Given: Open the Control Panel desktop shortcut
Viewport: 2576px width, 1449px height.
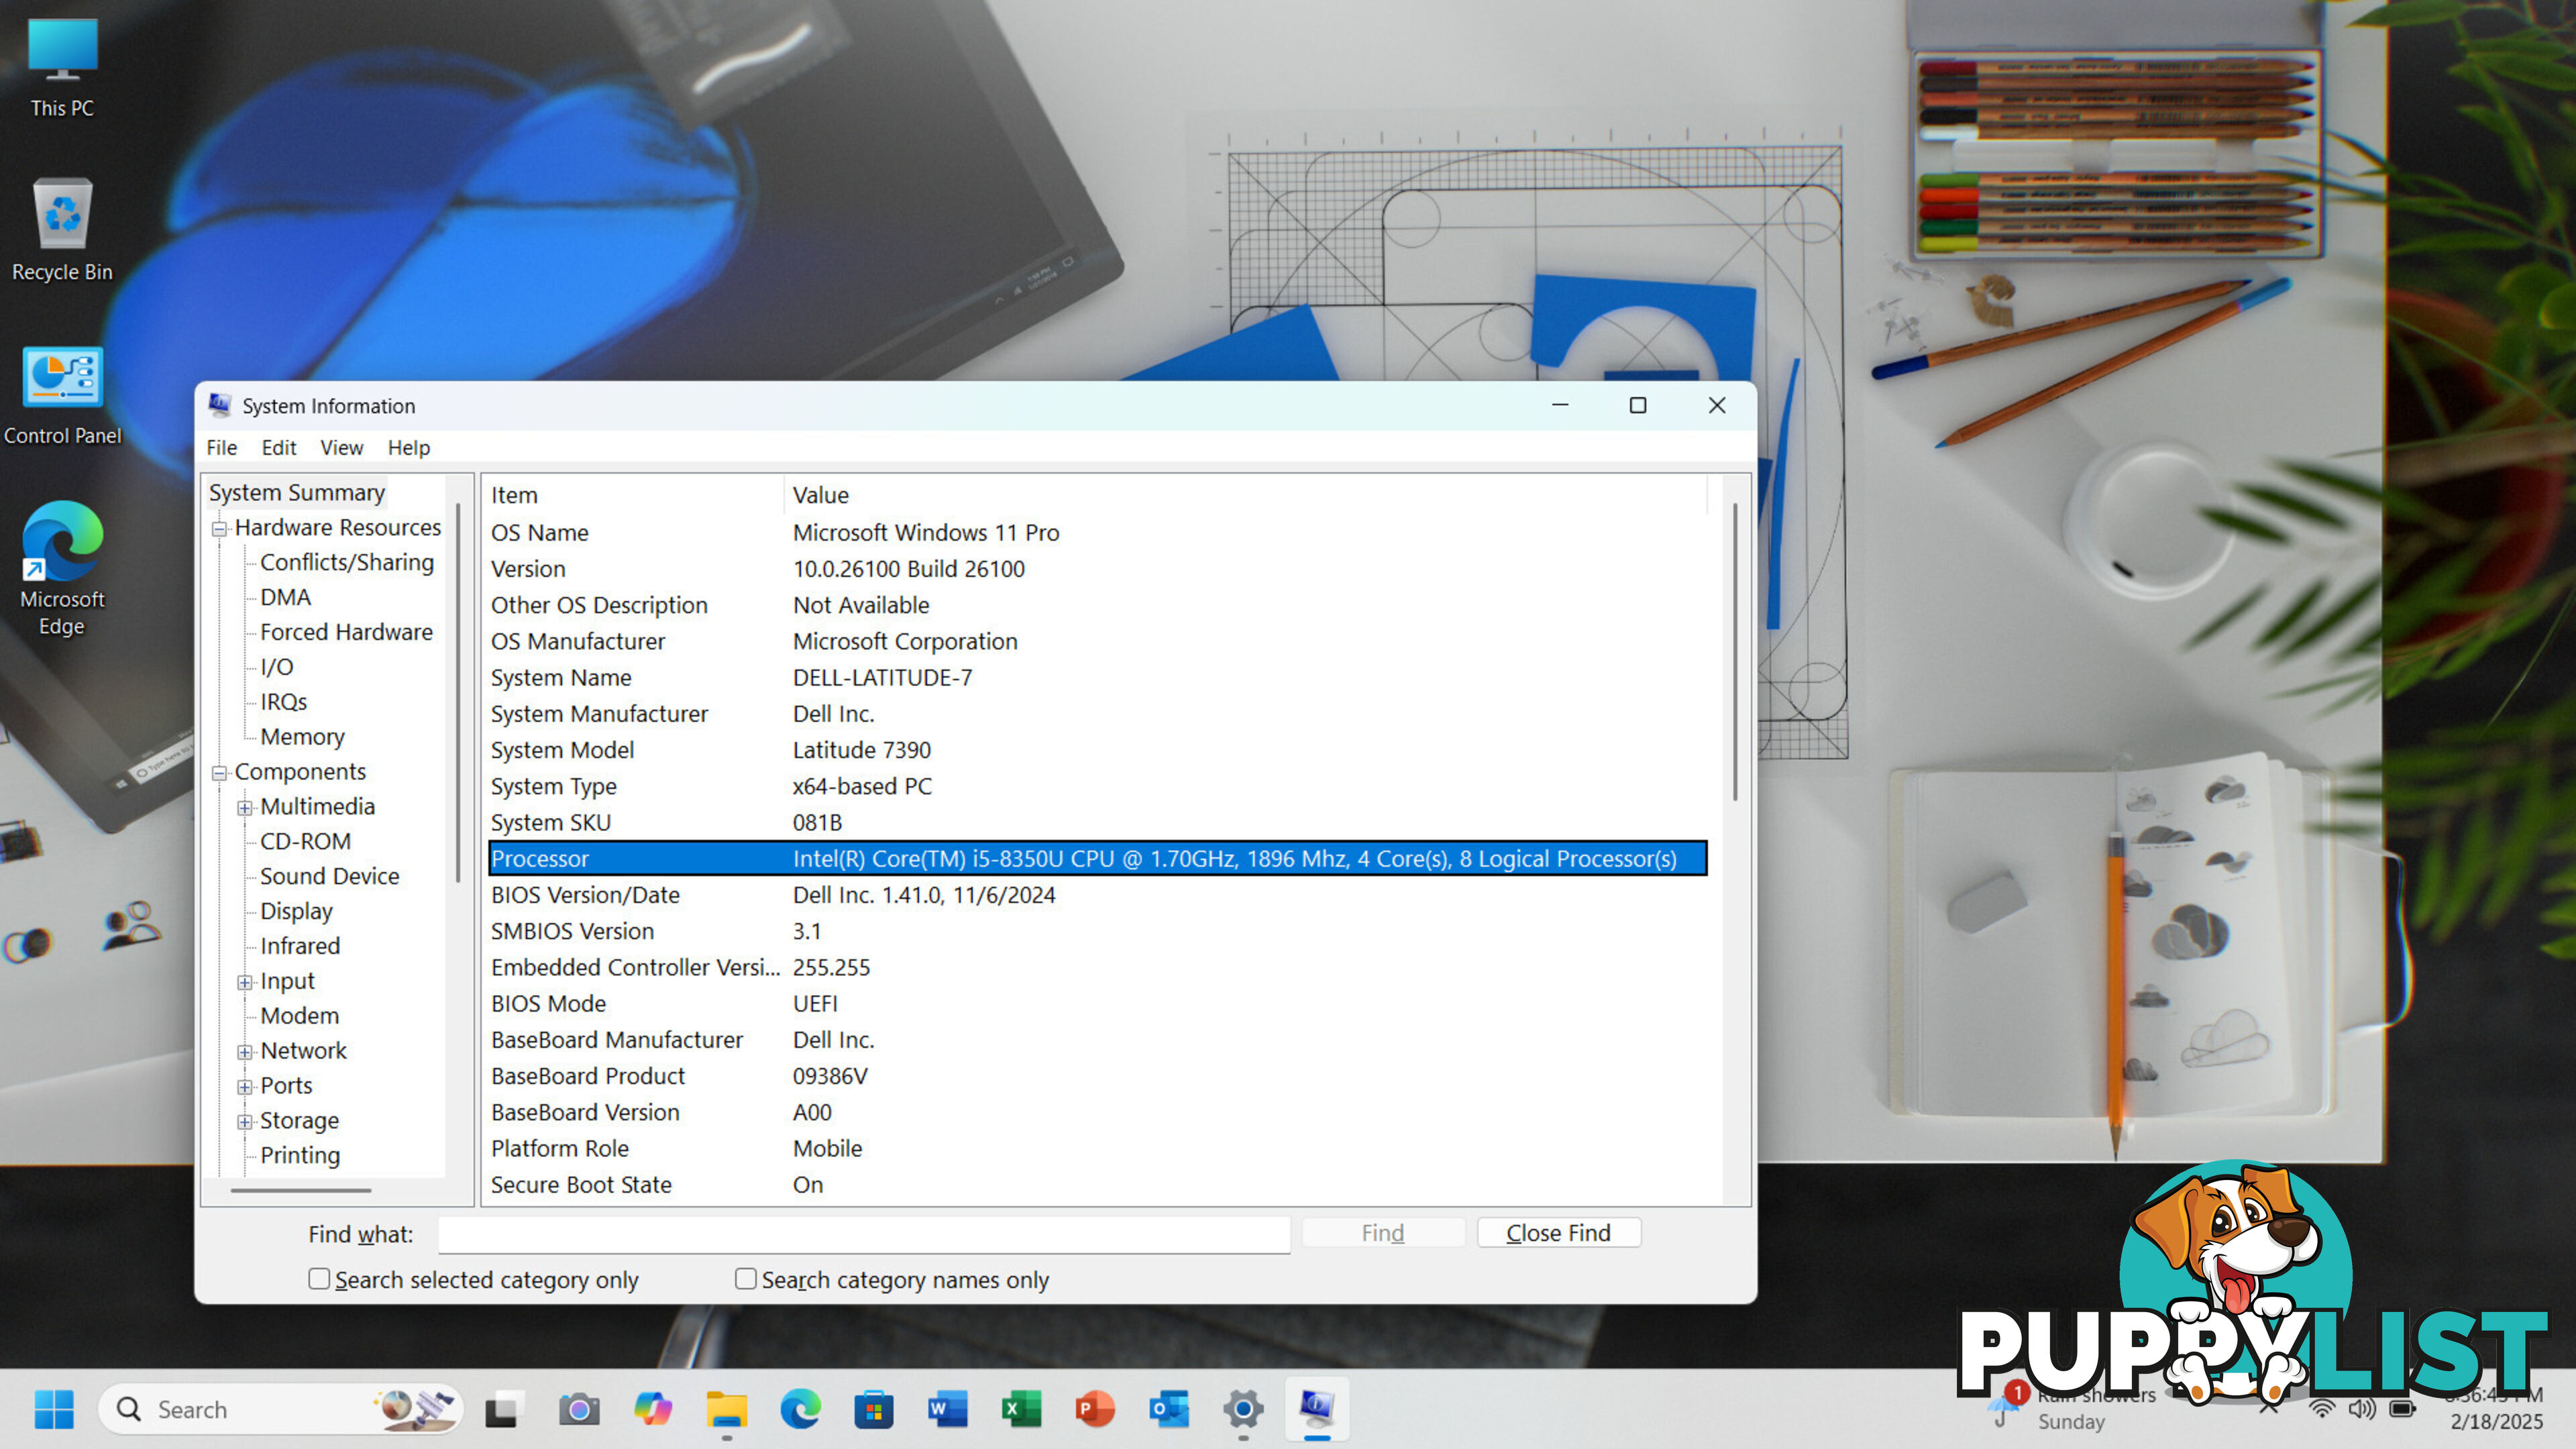Looking at the screenshot, I should click(62, 395).
